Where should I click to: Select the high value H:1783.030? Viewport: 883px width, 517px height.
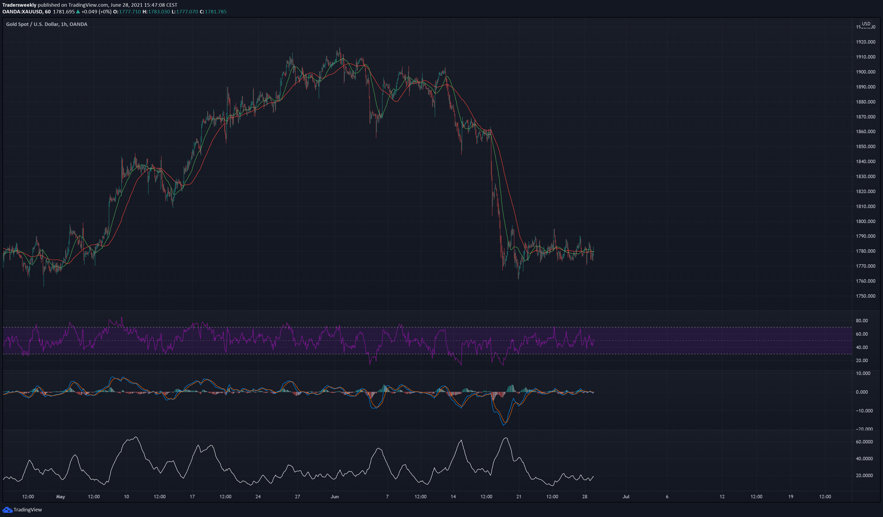156,12
